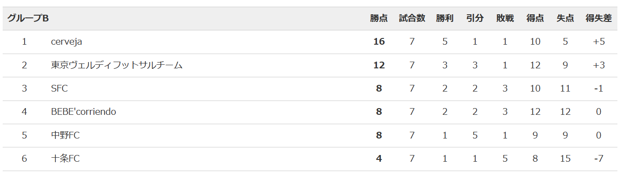
Task: Select the 勝点 column header
Action: tap(379, 18)
